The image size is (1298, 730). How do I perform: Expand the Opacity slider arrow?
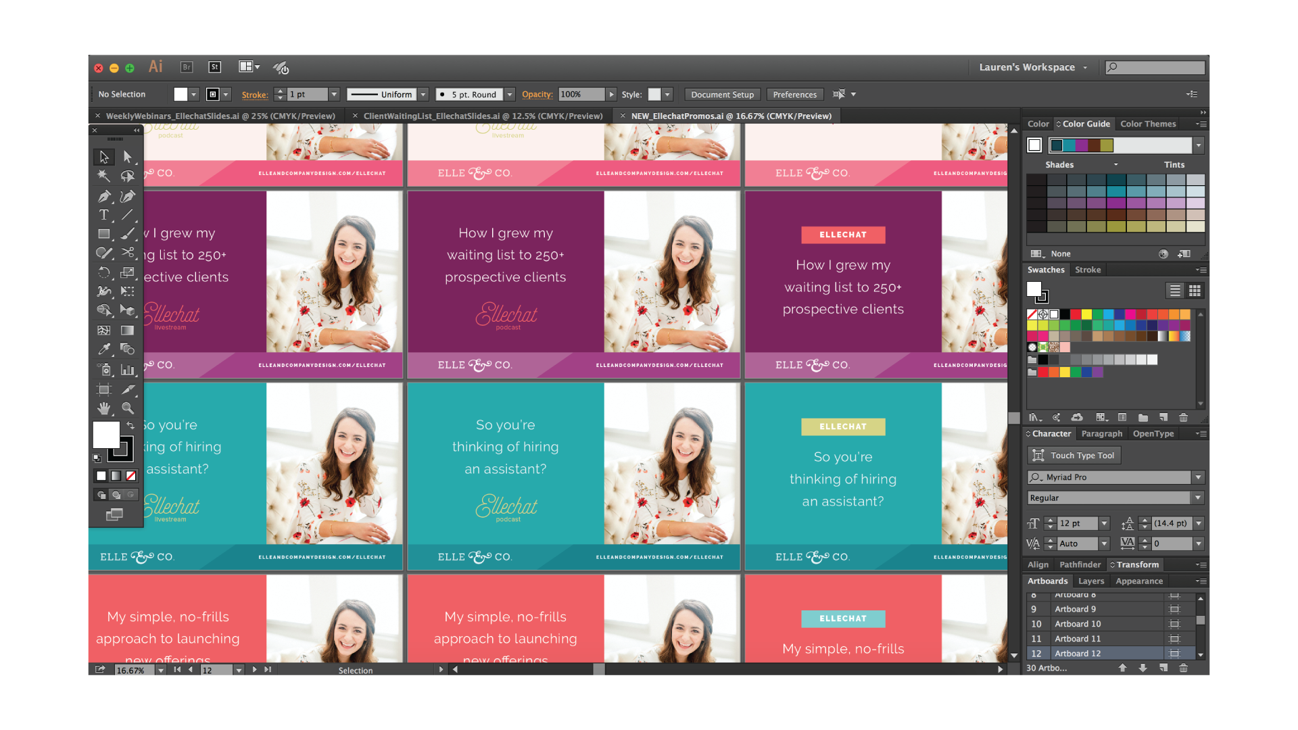(x=611, y=95)
